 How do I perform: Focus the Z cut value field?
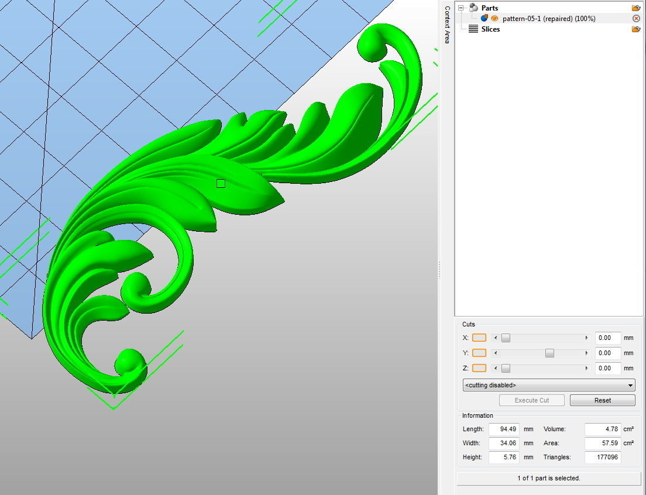pos(608,368)
